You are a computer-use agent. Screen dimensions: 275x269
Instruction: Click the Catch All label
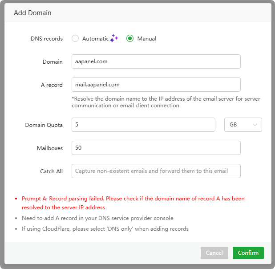[51, 171]
